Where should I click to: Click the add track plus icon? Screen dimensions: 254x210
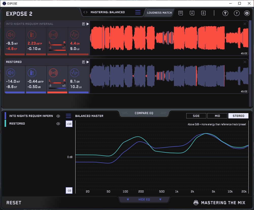(x=204, y=13)
